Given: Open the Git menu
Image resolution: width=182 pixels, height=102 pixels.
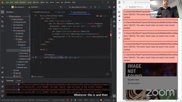Looking at the screenshot, I should pos(62,2).
